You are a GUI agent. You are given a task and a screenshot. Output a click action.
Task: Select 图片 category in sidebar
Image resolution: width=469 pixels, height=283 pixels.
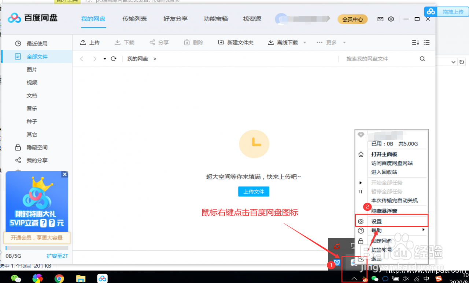point(32,70)
